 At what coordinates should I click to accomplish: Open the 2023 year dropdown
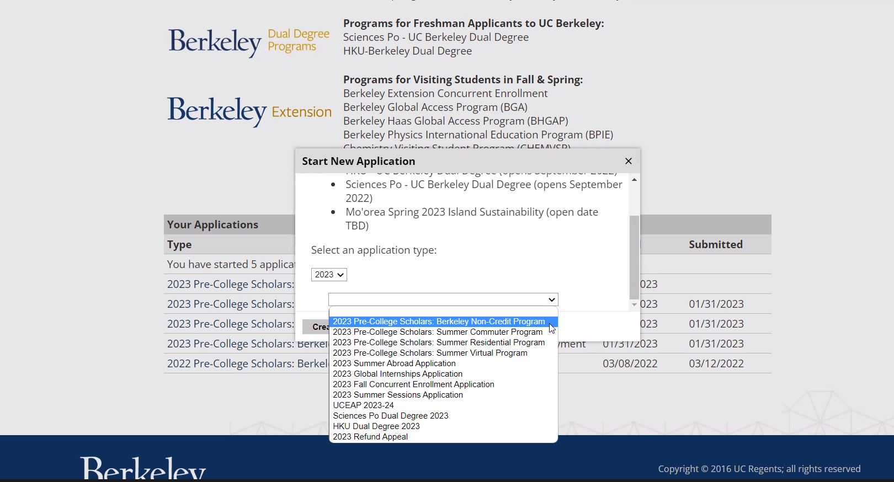click(x=329, y=275)
